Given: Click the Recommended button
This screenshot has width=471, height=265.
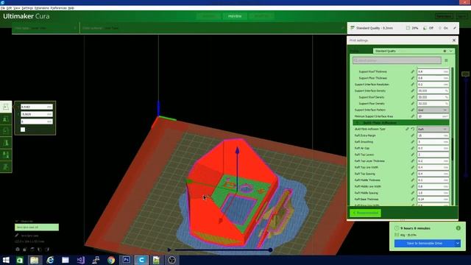Looking at the screenshot, I should pyautogui.click(x=365, y=213).
